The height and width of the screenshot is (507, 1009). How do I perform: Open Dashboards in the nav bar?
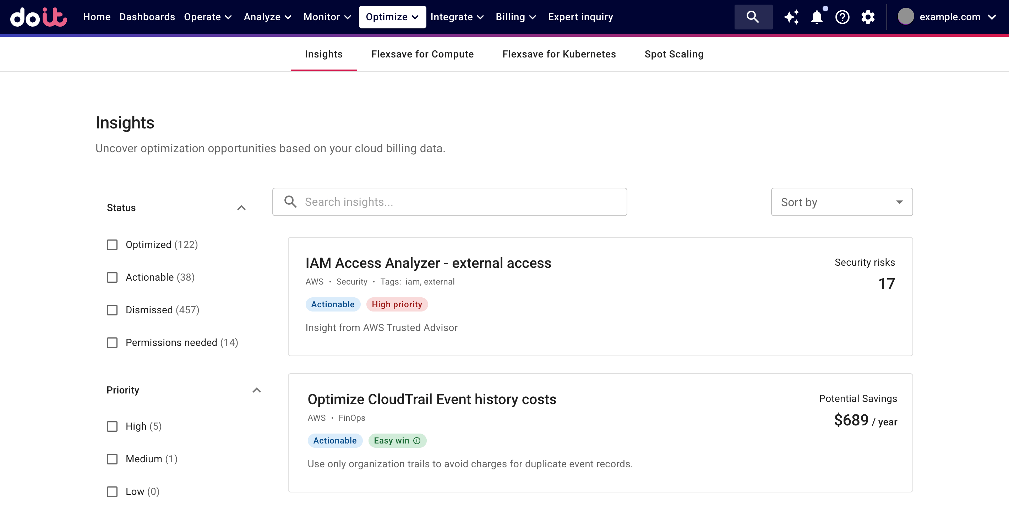pos(147,17)
